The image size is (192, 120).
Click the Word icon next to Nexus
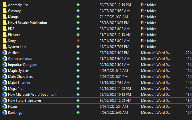4,107
